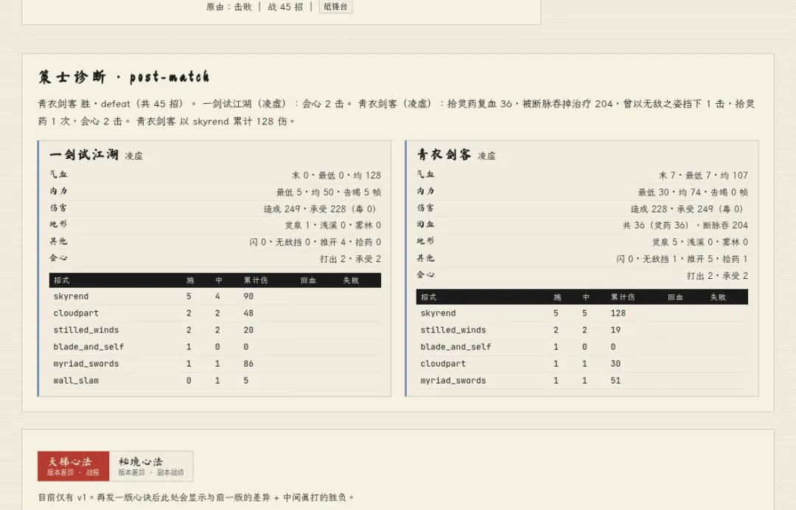Image resolution: width=796 pixels, height=510 pixels.
Task: Click the summary paragraph starting 青衣剑客 胜
Action: pyautogui.click(x=397, y=113)
